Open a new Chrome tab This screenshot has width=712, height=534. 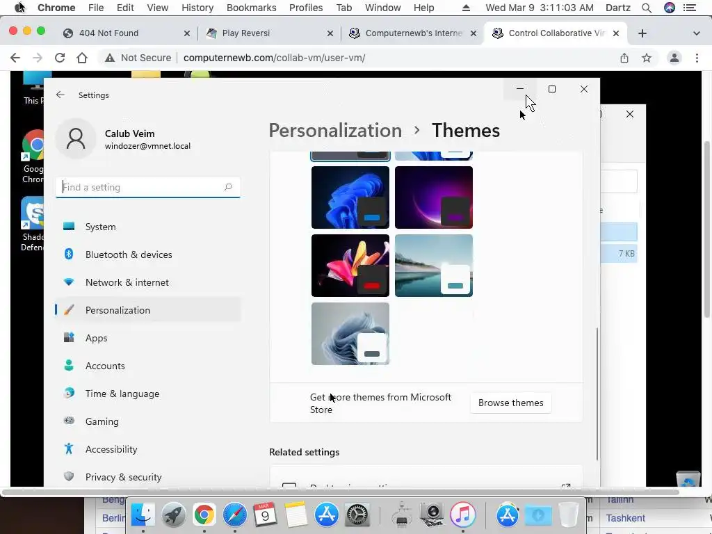click(x=642, y=33)
